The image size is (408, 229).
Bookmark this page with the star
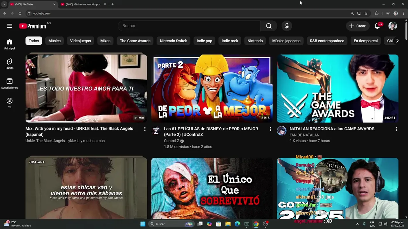(x=366, y=13)
